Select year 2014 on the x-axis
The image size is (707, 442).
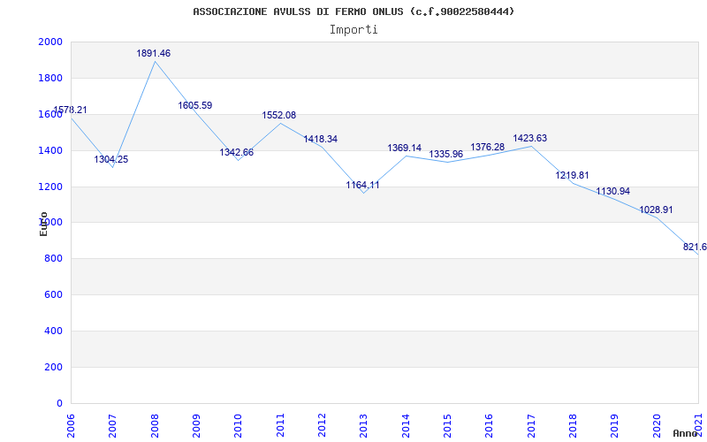[x=406, y=426]
